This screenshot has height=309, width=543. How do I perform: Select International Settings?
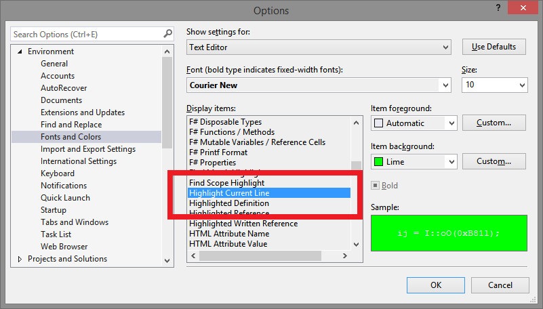coord(79,161)
